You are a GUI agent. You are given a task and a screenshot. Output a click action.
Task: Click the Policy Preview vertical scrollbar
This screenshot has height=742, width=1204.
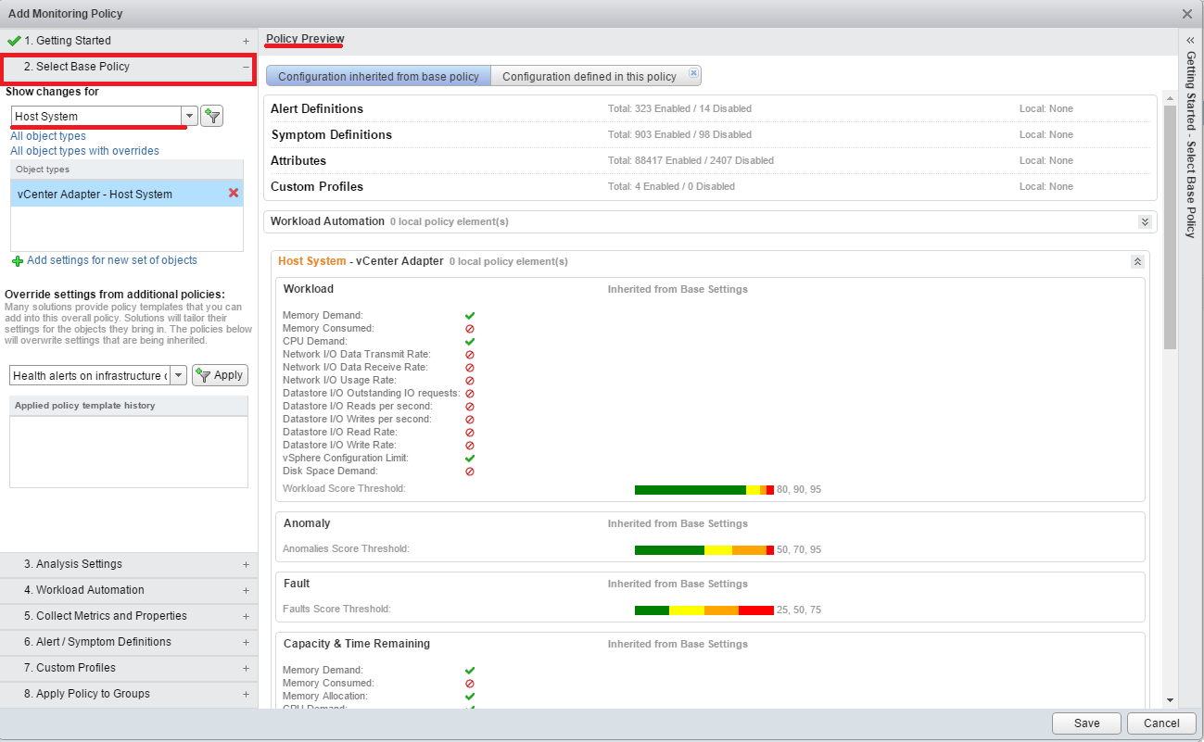tap(1170, 222)
